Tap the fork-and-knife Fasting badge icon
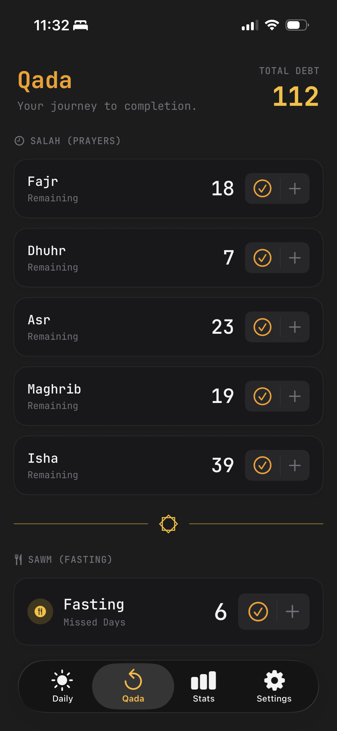The width and height of the screenshot is (337, 731). [x=40, y=611]
